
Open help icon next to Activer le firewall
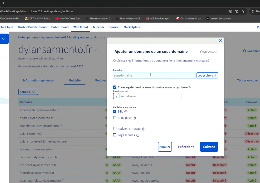pos(144,129)
